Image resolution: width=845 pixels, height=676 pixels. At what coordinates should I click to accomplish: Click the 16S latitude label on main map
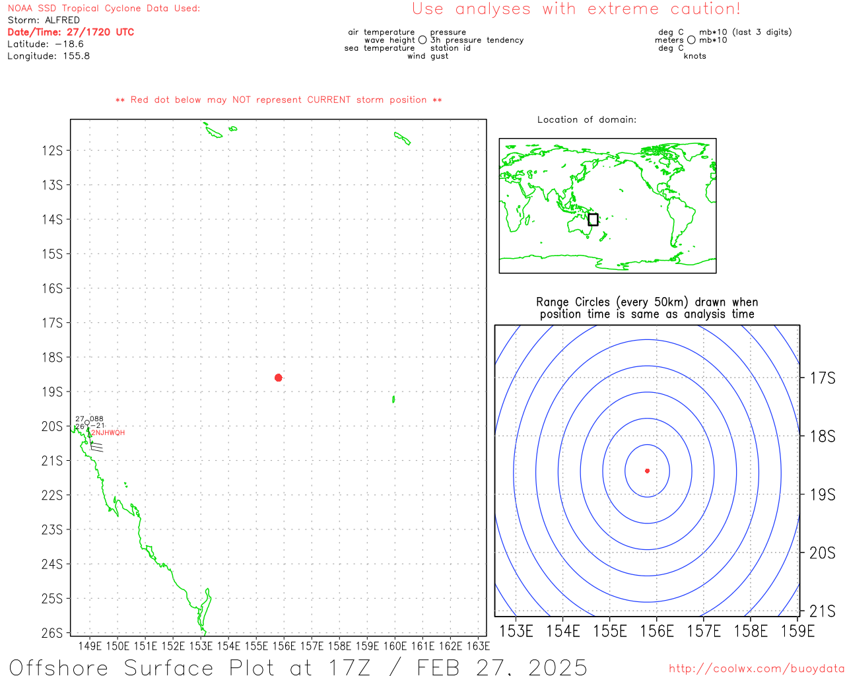click(52, 288)
